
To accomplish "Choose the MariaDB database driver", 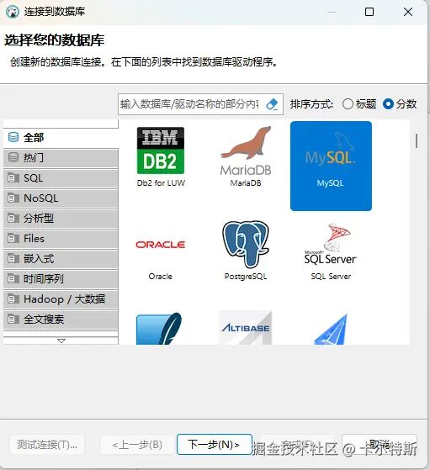I will [x=246, y=156].
